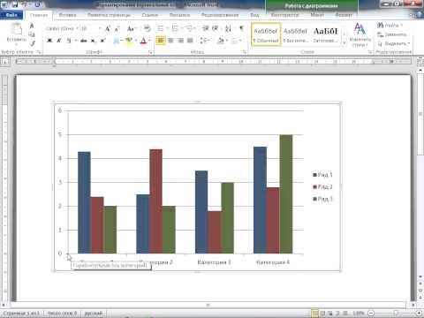Switch to the Вставка tab
Image resolution: width=424 pixels, height=318 pixels.
coord(67,15)
